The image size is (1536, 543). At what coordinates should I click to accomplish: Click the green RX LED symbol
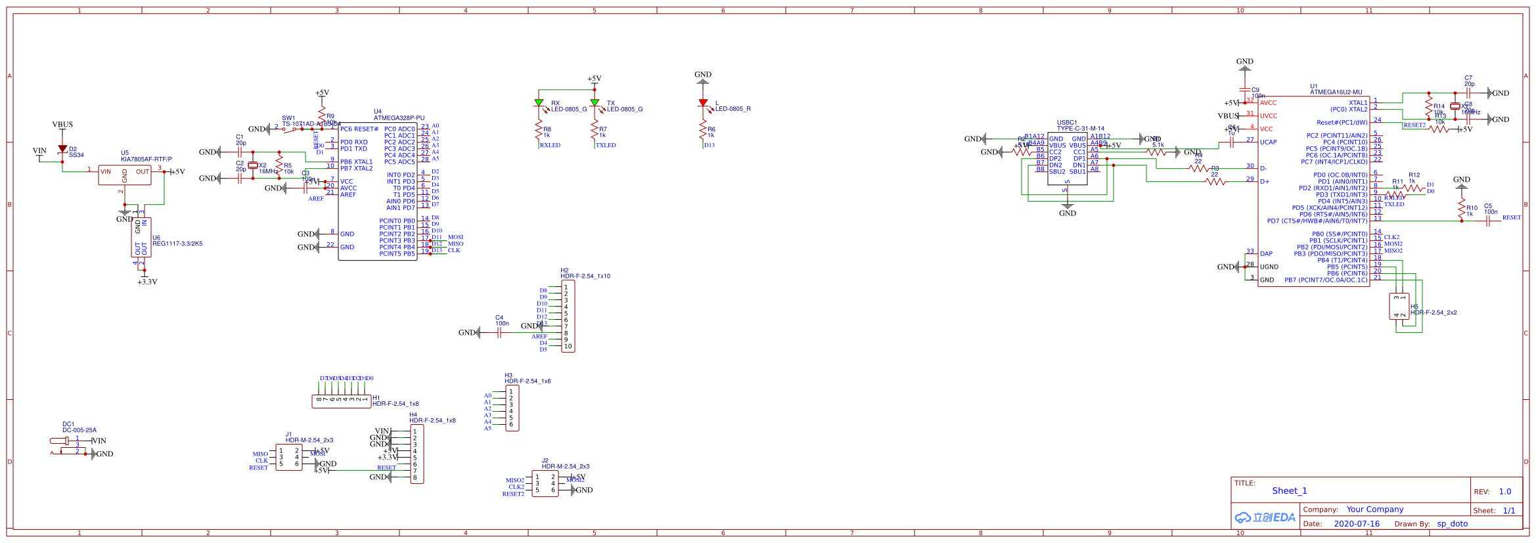coord(539,103)
